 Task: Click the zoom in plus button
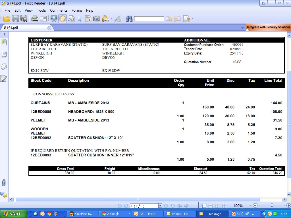click(x=288, y=206)
